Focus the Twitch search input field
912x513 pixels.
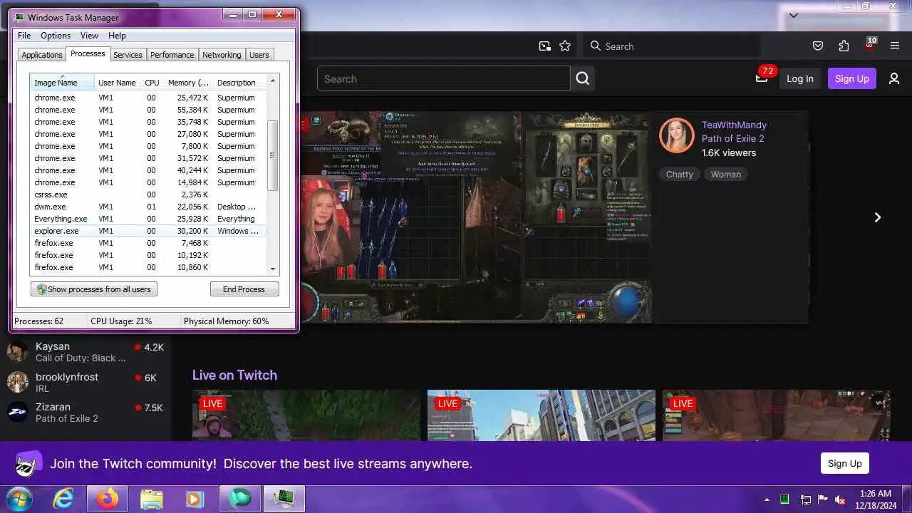(444, 78)
